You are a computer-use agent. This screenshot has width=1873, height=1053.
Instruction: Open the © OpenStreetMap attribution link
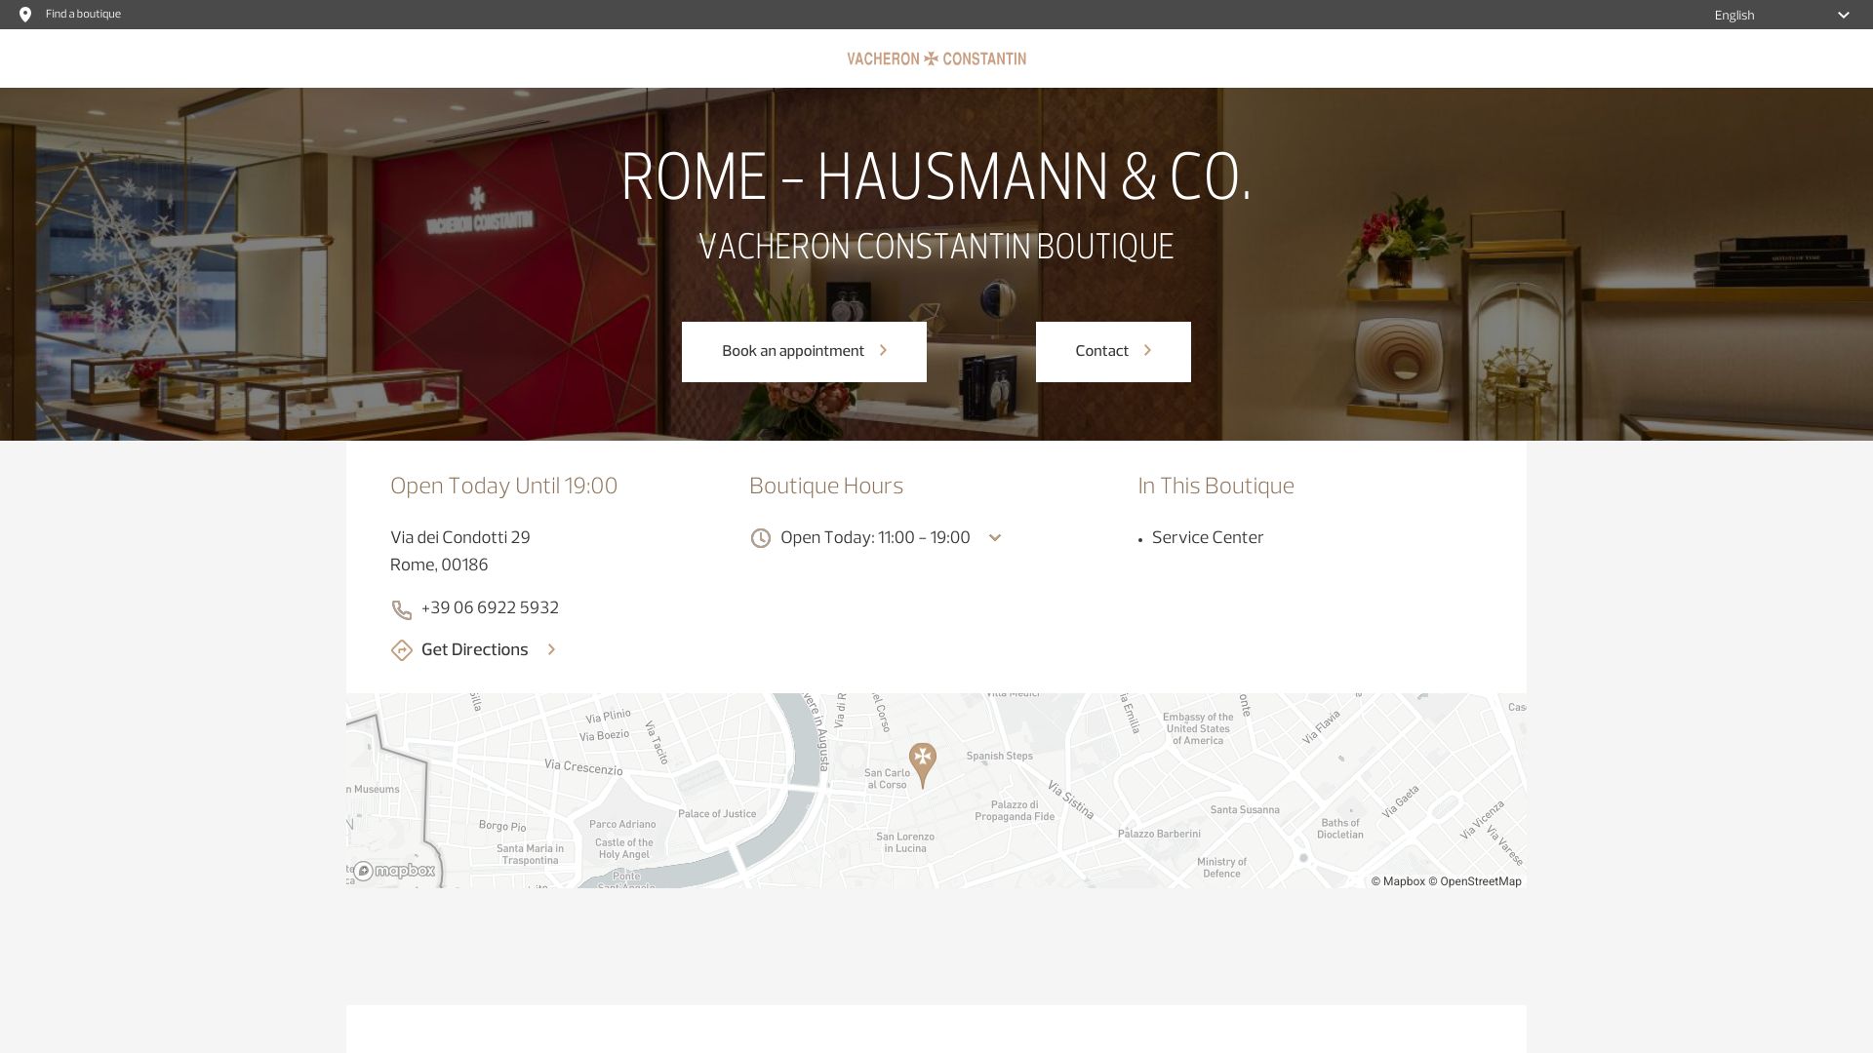[1475, 881]
